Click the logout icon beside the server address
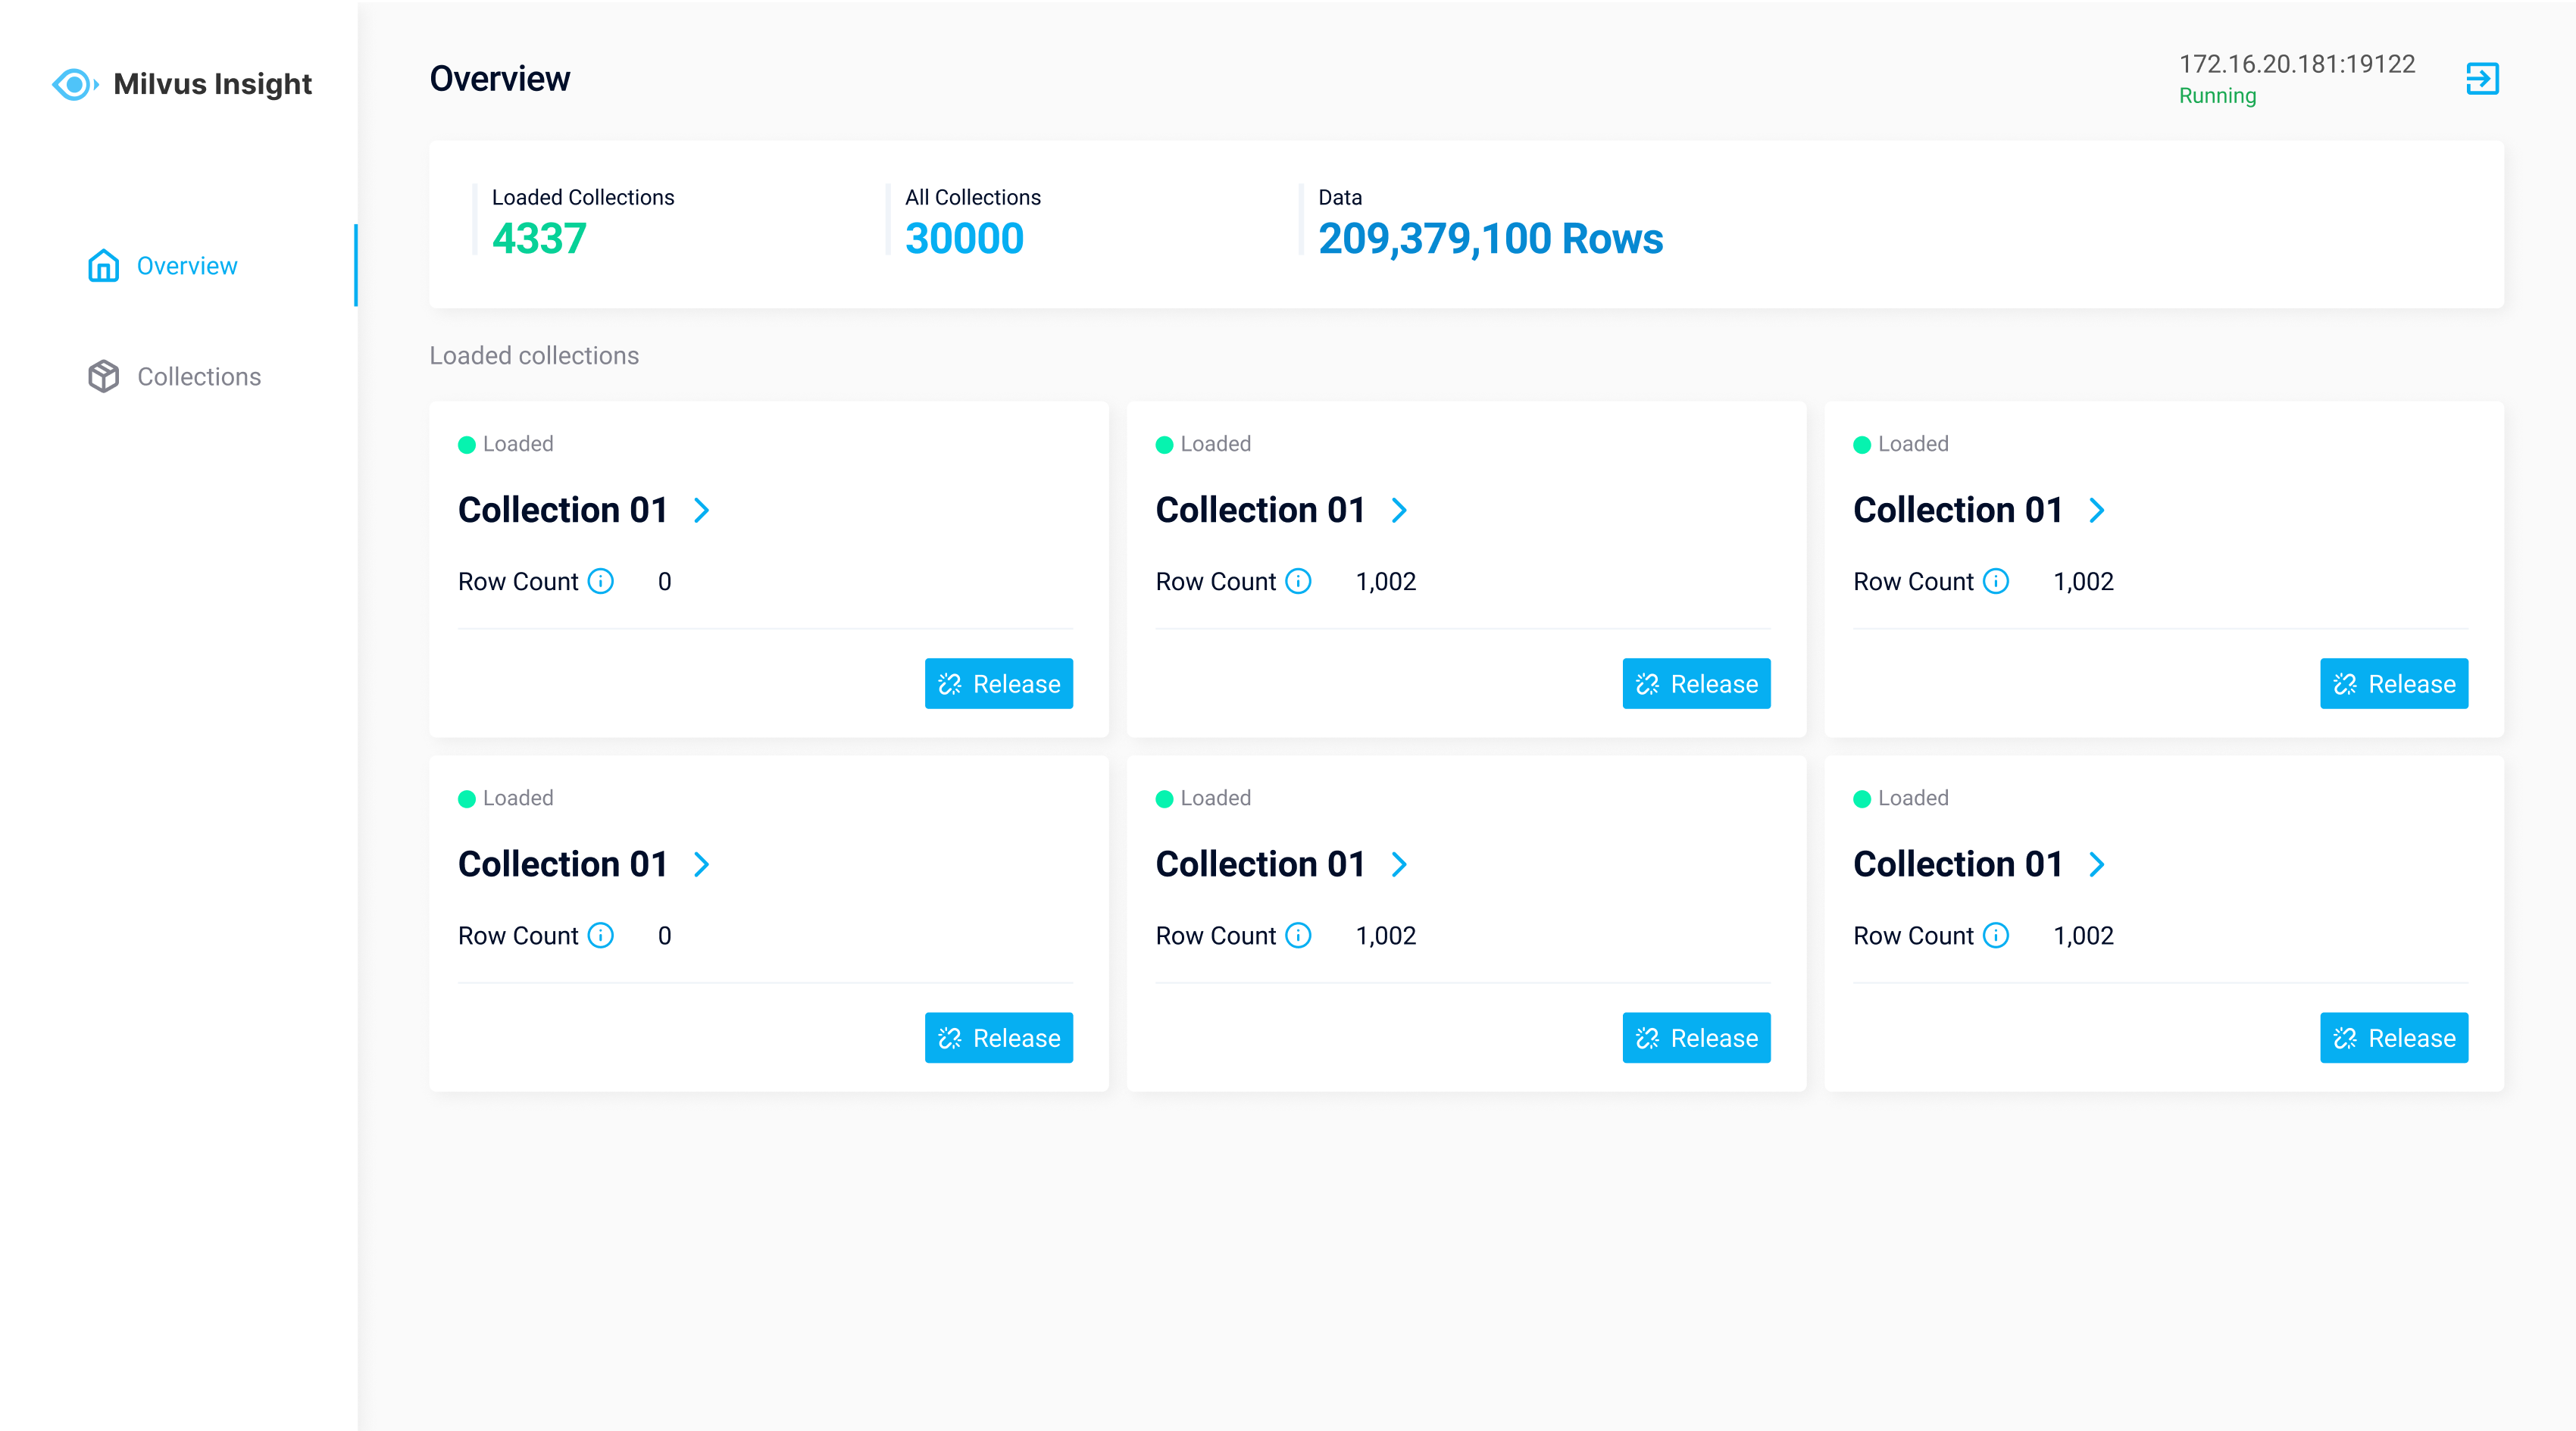 pos(2482,79)
